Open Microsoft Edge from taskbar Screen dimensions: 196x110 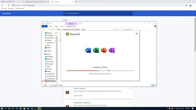[17, 108]
